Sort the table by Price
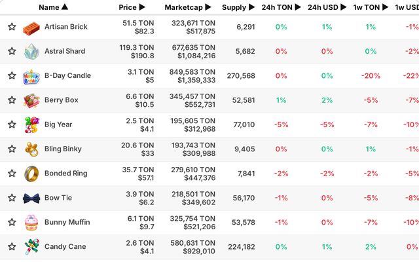Image resolution: width=419 pixels, height=262 pixels. [x=132, y=7]
